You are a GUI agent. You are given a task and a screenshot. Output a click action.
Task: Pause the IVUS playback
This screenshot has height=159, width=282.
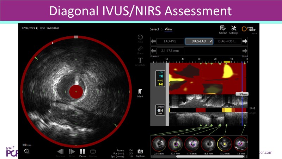click(x=82, y=152)
